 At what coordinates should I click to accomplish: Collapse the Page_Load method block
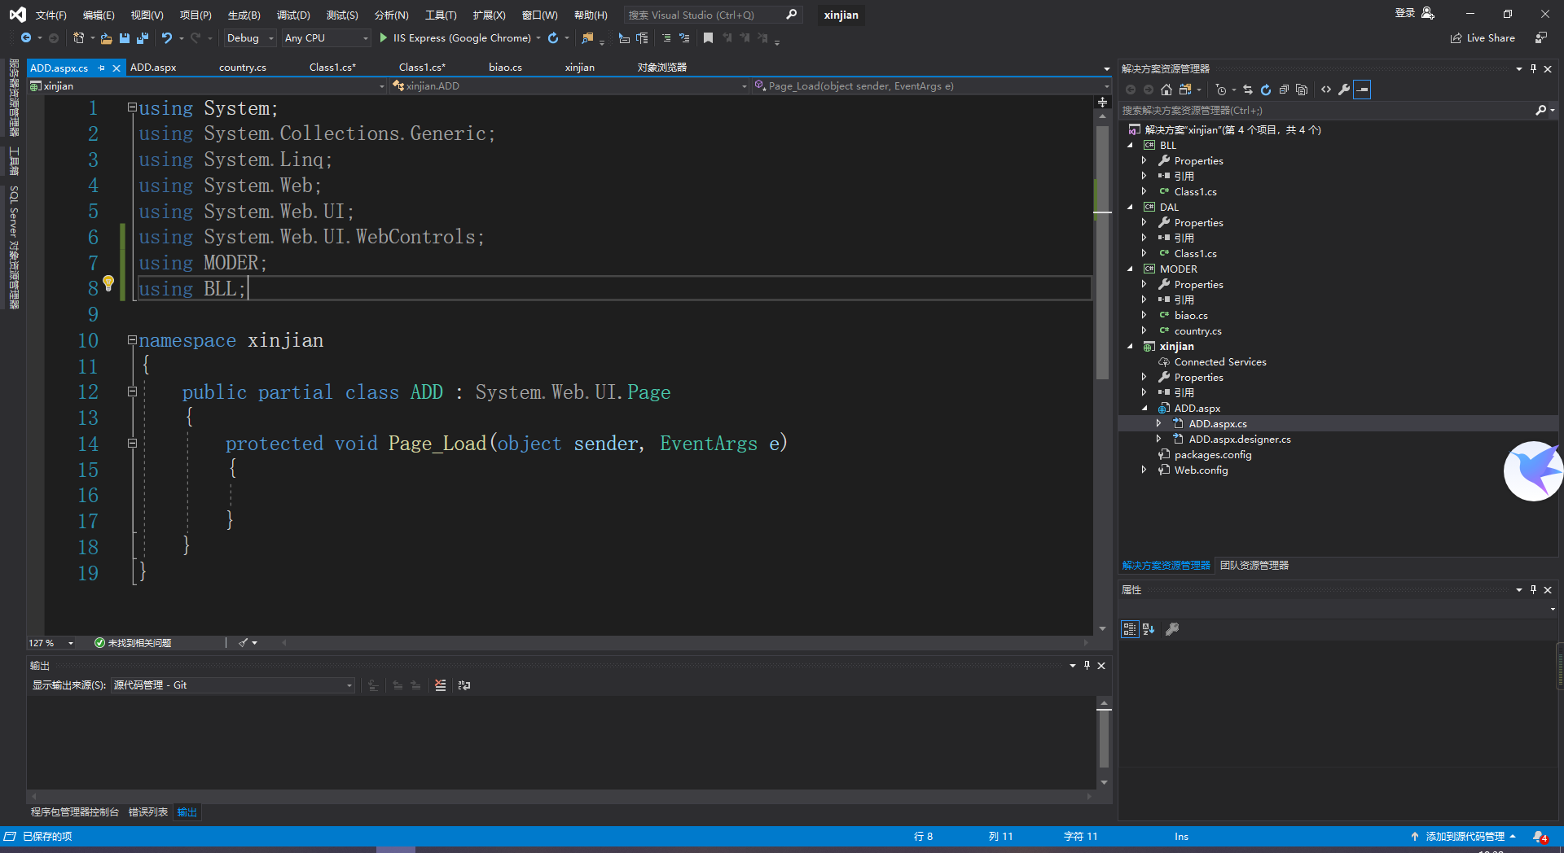point(132,444)
